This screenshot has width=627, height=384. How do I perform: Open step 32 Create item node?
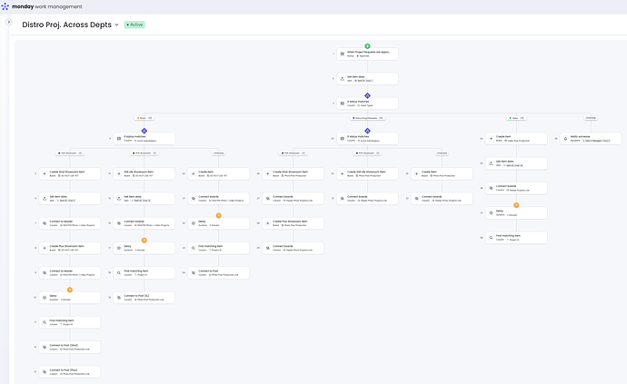[442, 173]
